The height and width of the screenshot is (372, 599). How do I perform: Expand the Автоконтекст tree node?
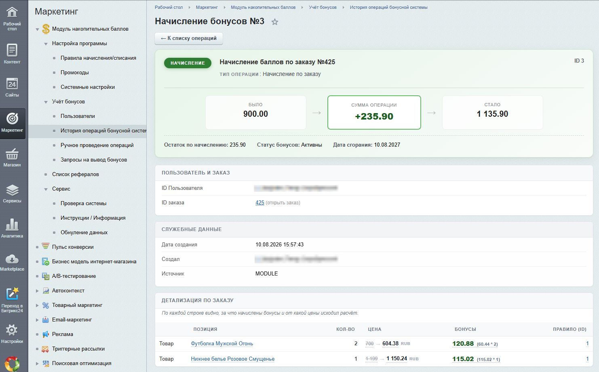[37, 290]
